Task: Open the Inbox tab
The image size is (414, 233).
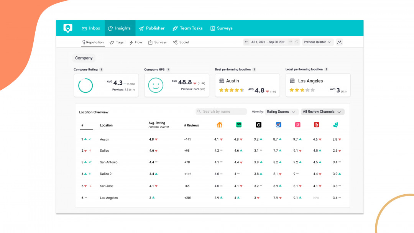Action: (91, 28)
